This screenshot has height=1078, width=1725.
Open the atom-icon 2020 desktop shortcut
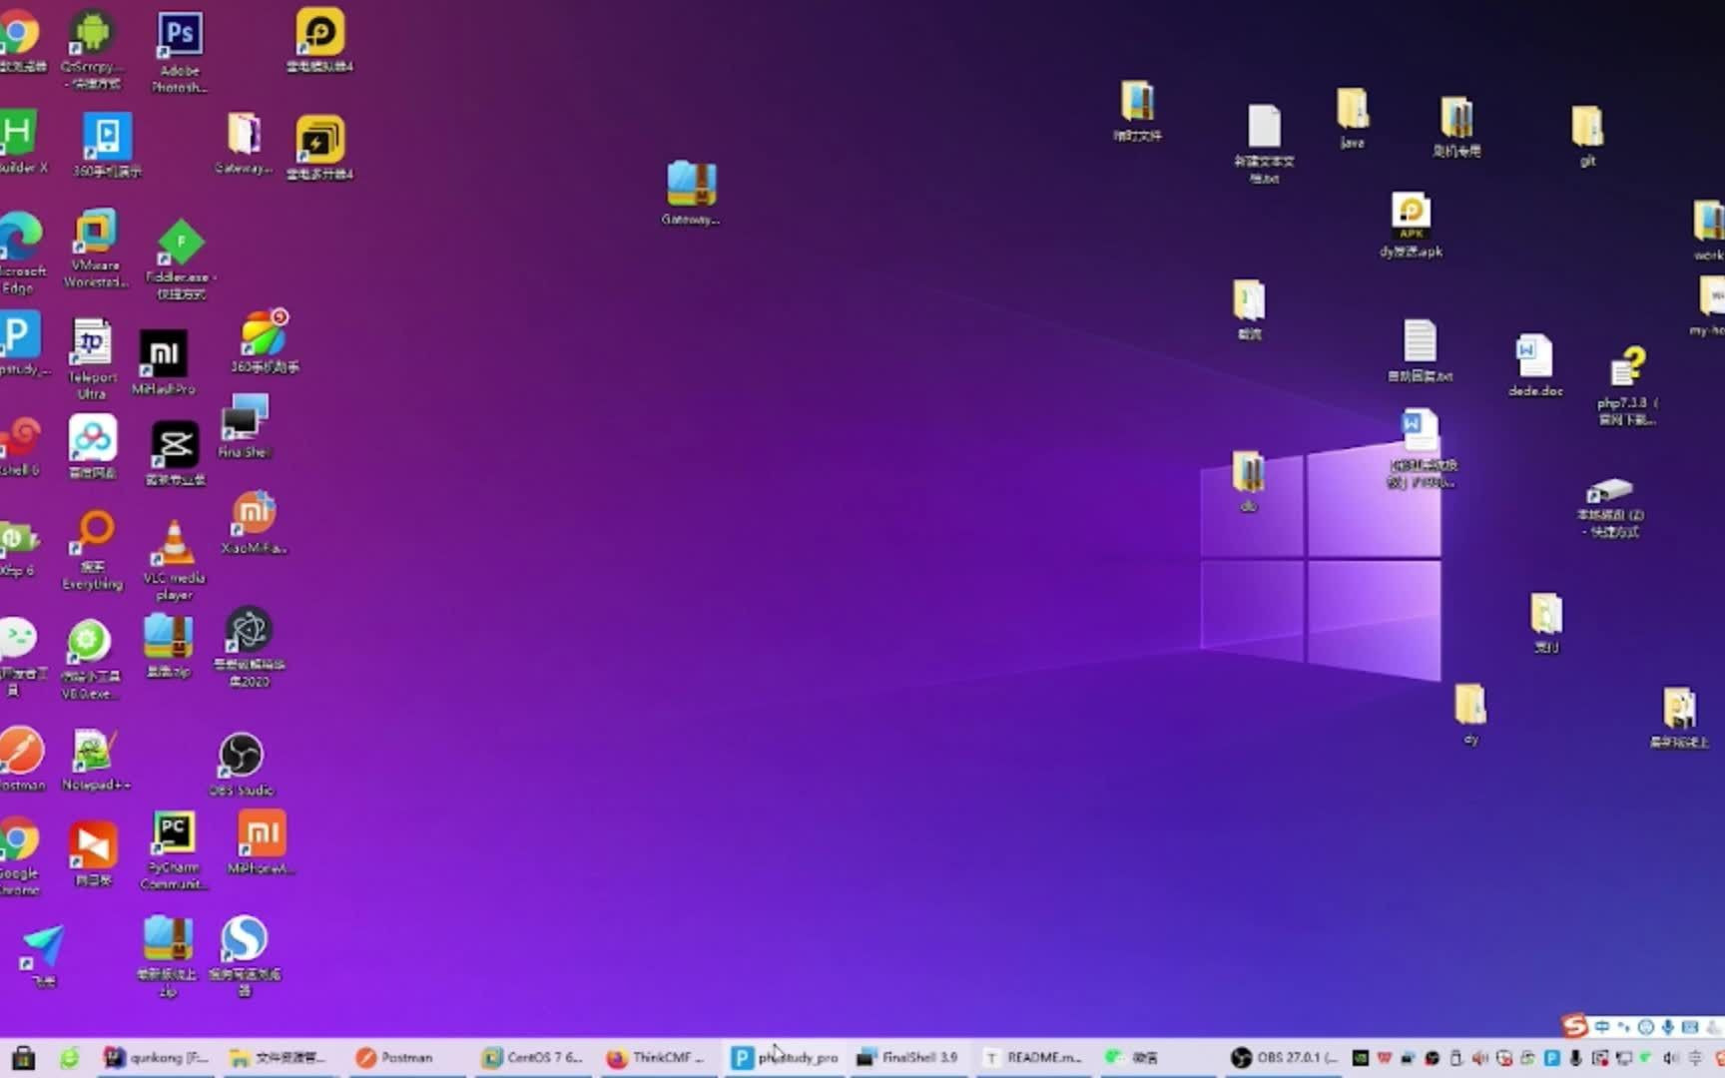[x=249, y=647]
